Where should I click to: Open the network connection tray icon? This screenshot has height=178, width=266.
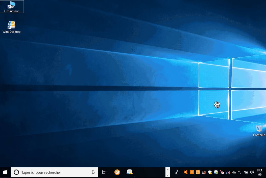[x=240, y=172]
